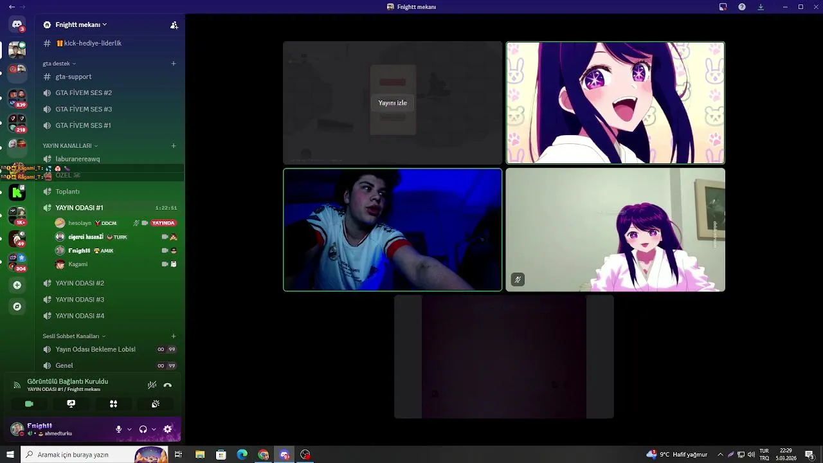Open the kick-hediye-liderlik text channel

tap(109, 43)
